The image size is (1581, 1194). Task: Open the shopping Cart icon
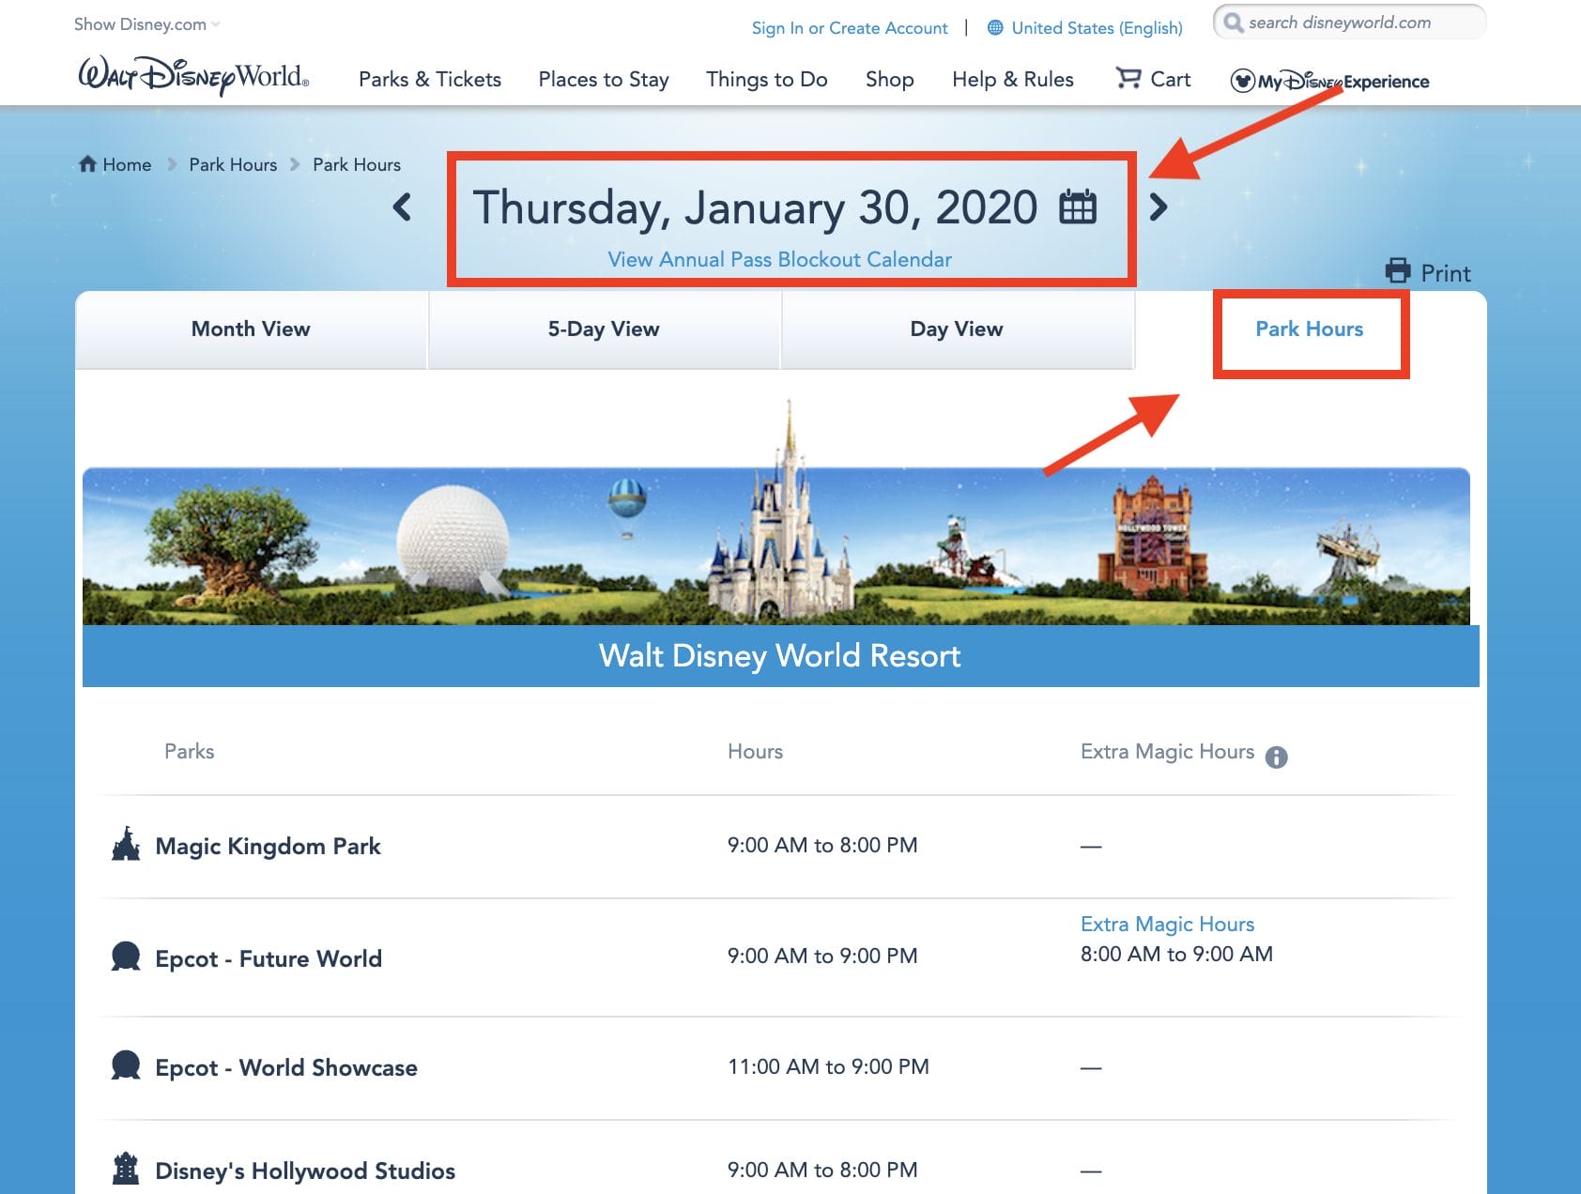[x=1128, y=79]
